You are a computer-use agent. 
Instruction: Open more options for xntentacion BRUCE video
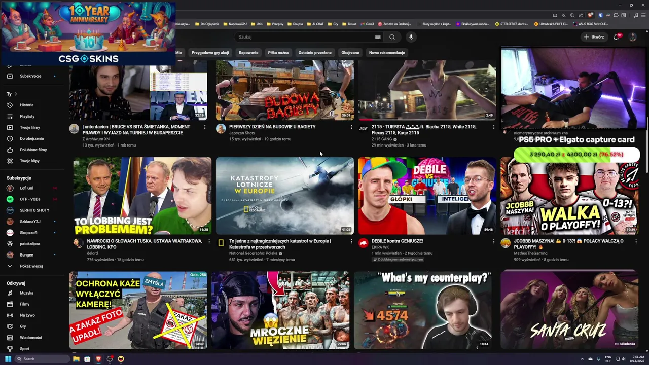coord(205,127)
